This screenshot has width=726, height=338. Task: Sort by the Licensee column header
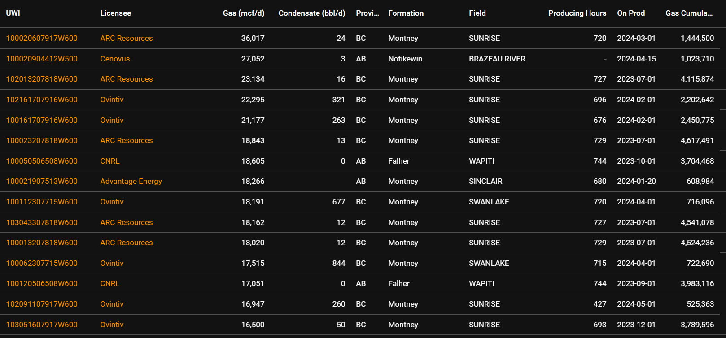[x=116, y=13]
